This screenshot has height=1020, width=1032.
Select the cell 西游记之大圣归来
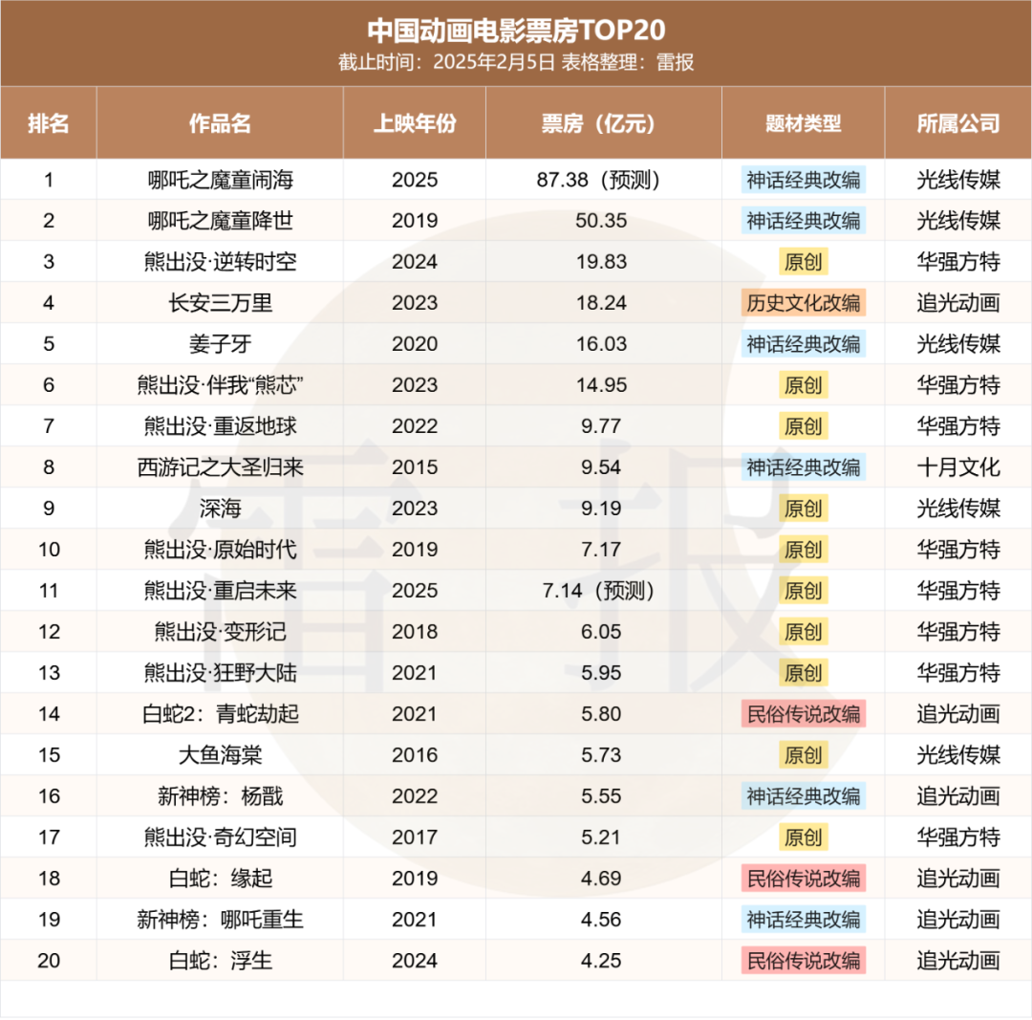pyautogui.click(x=220, y=467)
